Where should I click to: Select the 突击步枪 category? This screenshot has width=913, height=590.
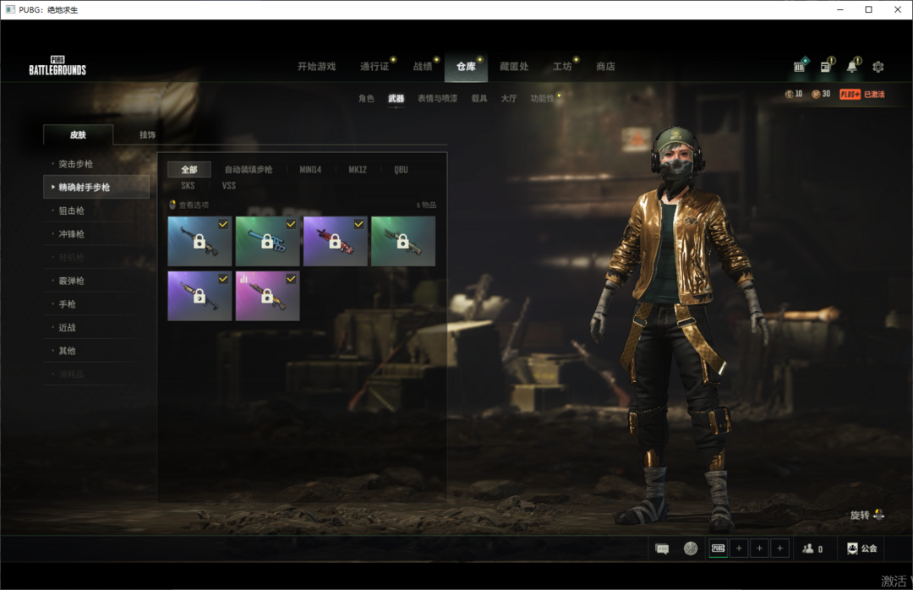pos(96,164)
